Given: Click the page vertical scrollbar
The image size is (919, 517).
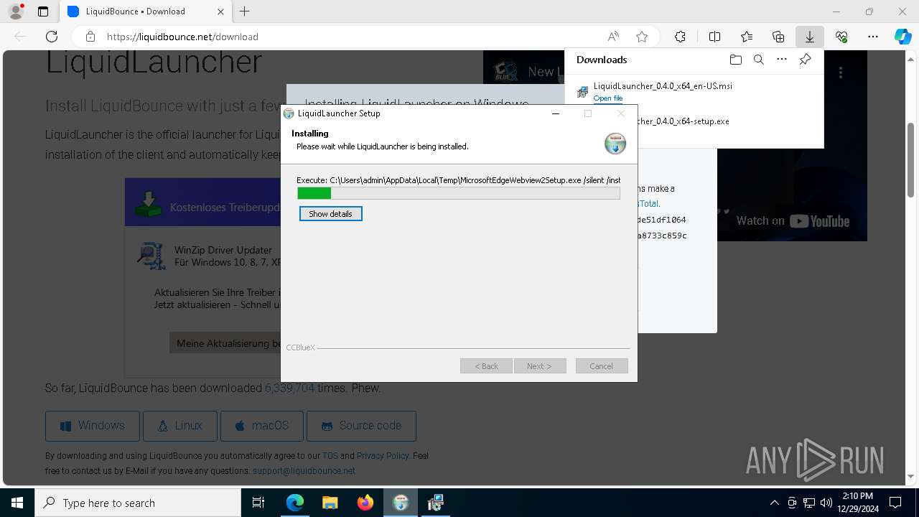Looking at the screenshot, I should (x=911, y=159).
